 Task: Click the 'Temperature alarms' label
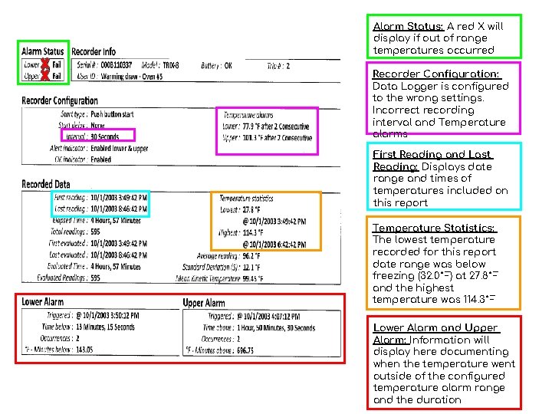248,115
